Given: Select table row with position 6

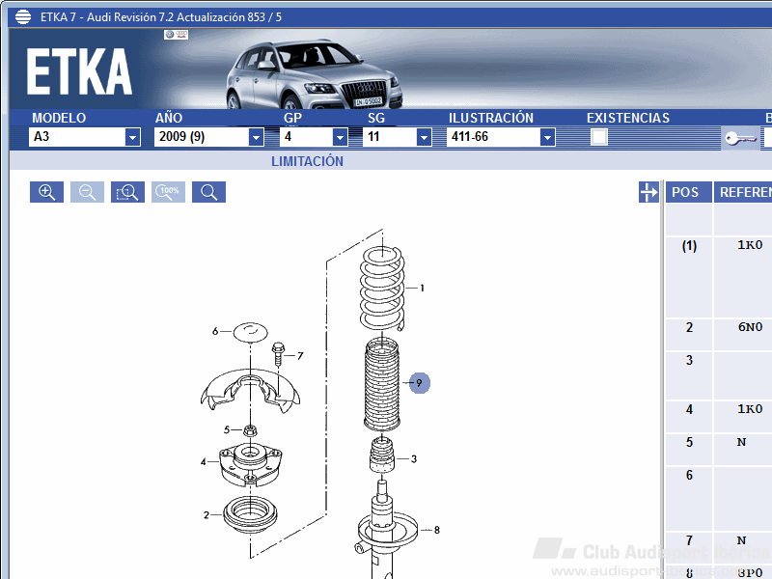Looking at the screenshot, I should 719,499.
